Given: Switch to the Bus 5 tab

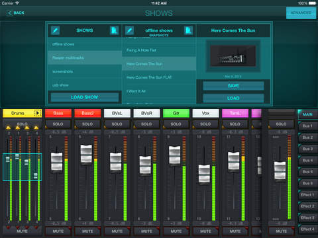Looking at the screenshot, I should click(x=307, y=172).
